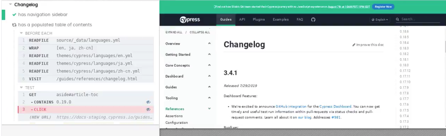This screenshot has width=446, height=136.
Task: Toggle the eye icon on CLICK command row
Action: tap(148, 110)
